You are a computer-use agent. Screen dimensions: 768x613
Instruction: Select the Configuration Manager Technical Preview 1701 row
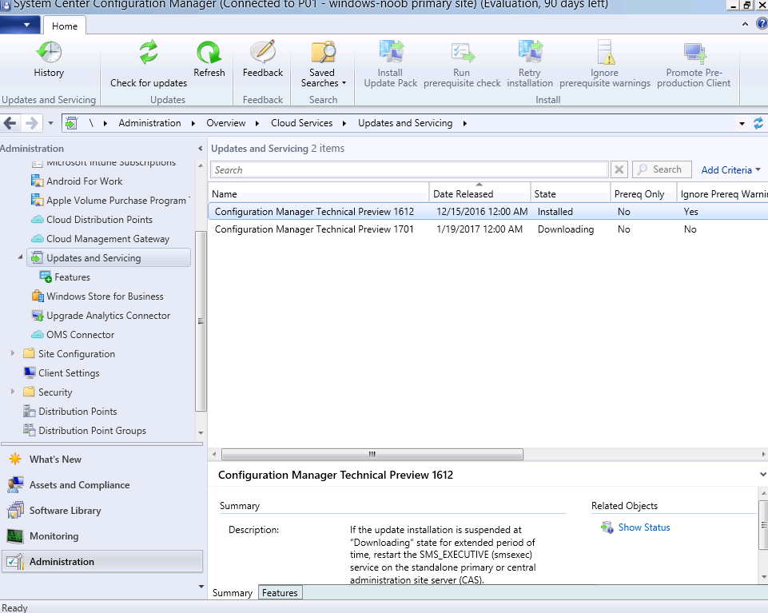tap(487, 229)
